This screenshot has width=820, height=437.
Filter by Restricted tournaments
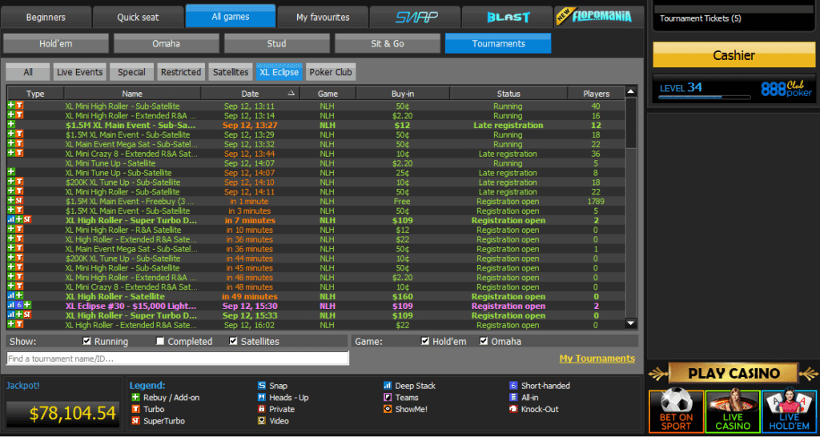coord(180,72)
